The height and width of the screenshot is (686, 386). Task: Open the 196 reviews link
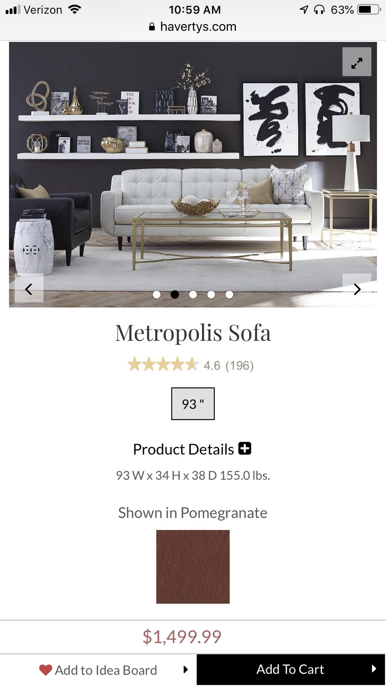click(238, 366)
